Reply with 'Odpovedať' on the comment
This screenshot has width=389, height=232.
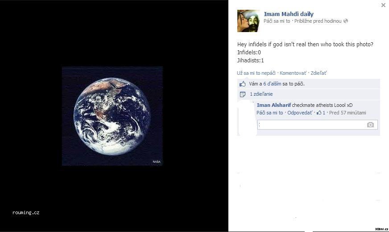coord(300,113)
